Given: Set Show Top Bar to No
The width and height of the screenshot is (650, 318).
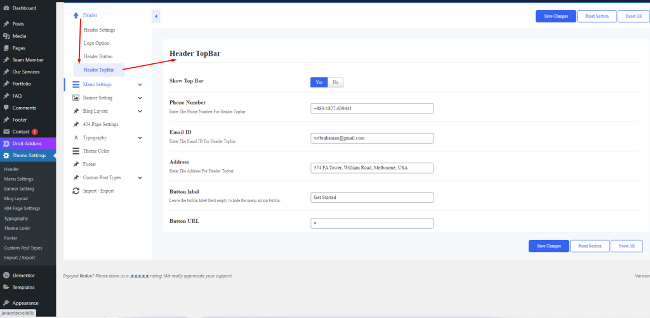Looking at the screenshot, I should (335, 82).
